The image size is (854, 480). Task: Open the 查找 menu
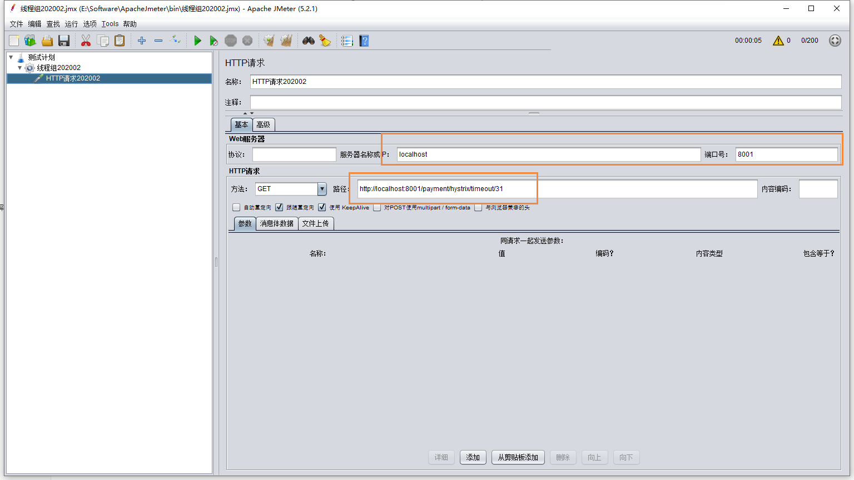tap(53, 24)
